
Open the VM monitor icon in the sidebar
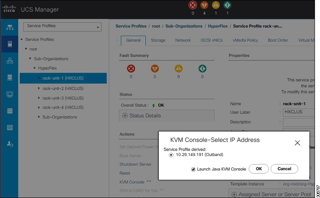click(10, 94)
